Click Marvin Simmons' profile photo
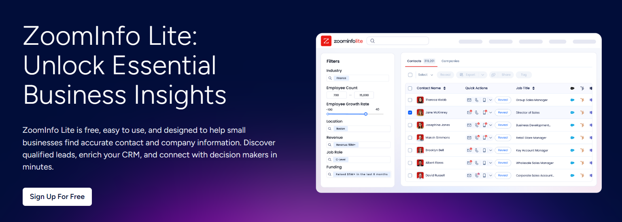Image resolution: width=622 pixels, height=222 pixels. pyautogui.click(x=420, y=138)
